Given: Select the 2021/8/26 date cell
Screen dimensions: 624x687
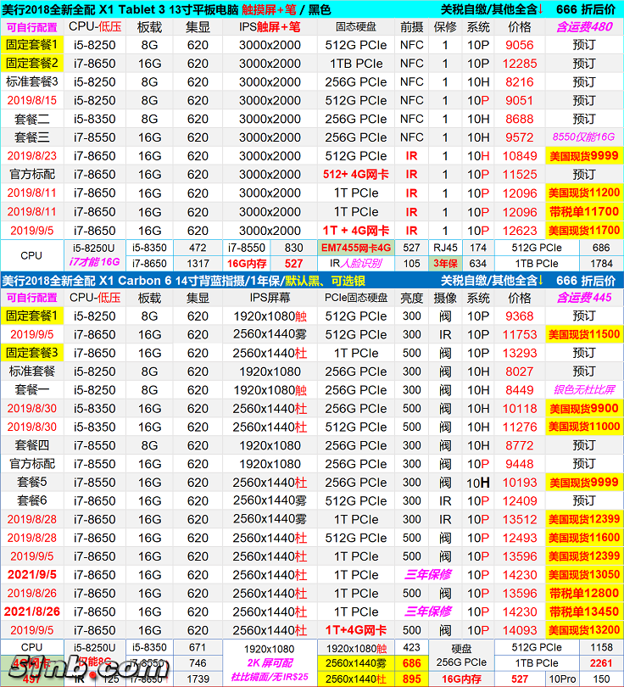Looking at the screenshot, I should pos(32,612).
